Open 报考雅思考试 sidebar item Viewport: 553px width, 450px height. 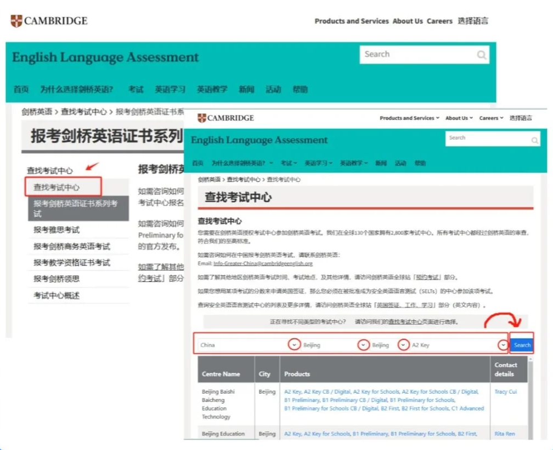[x=57, y=230]
